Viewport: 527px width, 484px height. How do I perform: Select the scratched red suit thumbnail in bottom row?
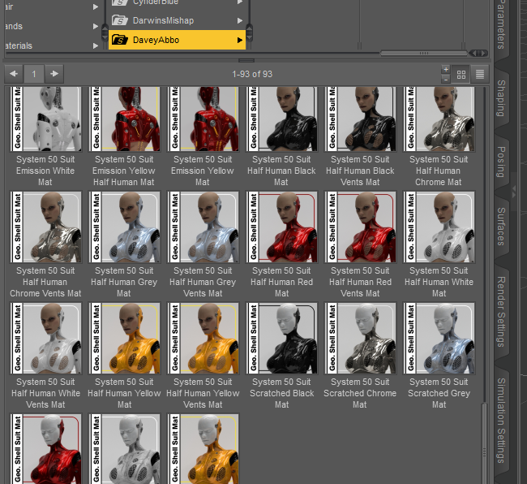tap(45, 448)
